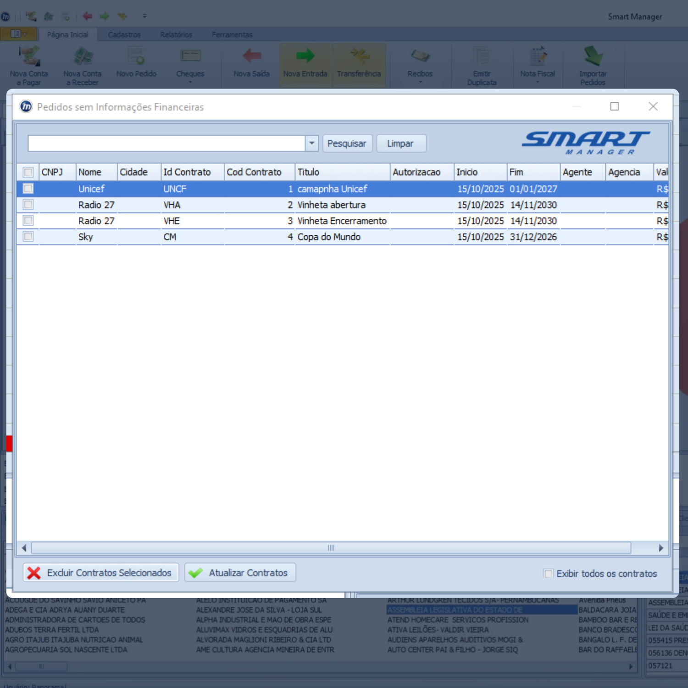Viewport: 688px width, 688px height.
Task: Sort by the Cidade column header
Action: point(139,172)
